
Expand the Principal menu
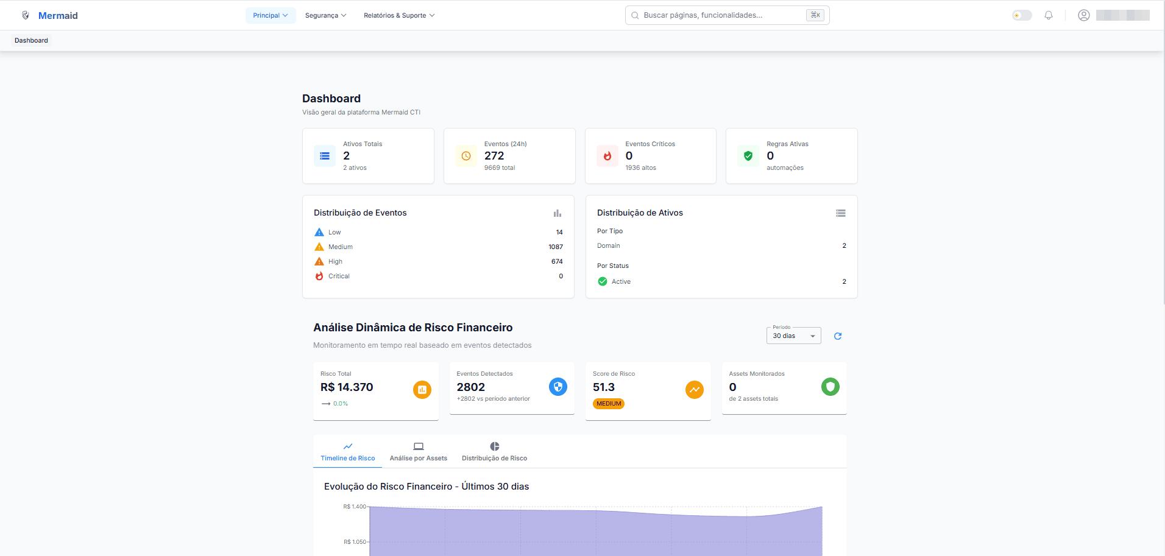click(x=271, y=15)
